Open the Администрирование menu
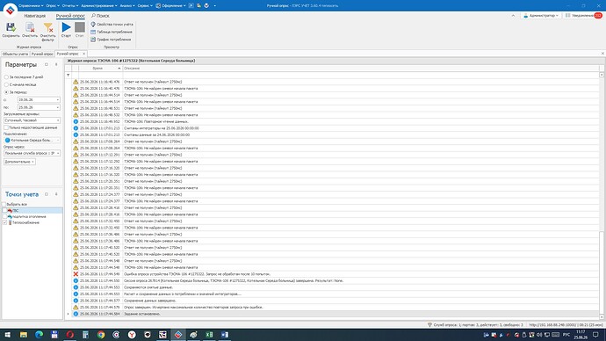Screen dimensions: 606x341 tap(99, 6)
